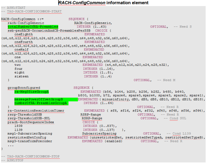Click the 'INTEGER (1..64)' type

coord(98,103)
